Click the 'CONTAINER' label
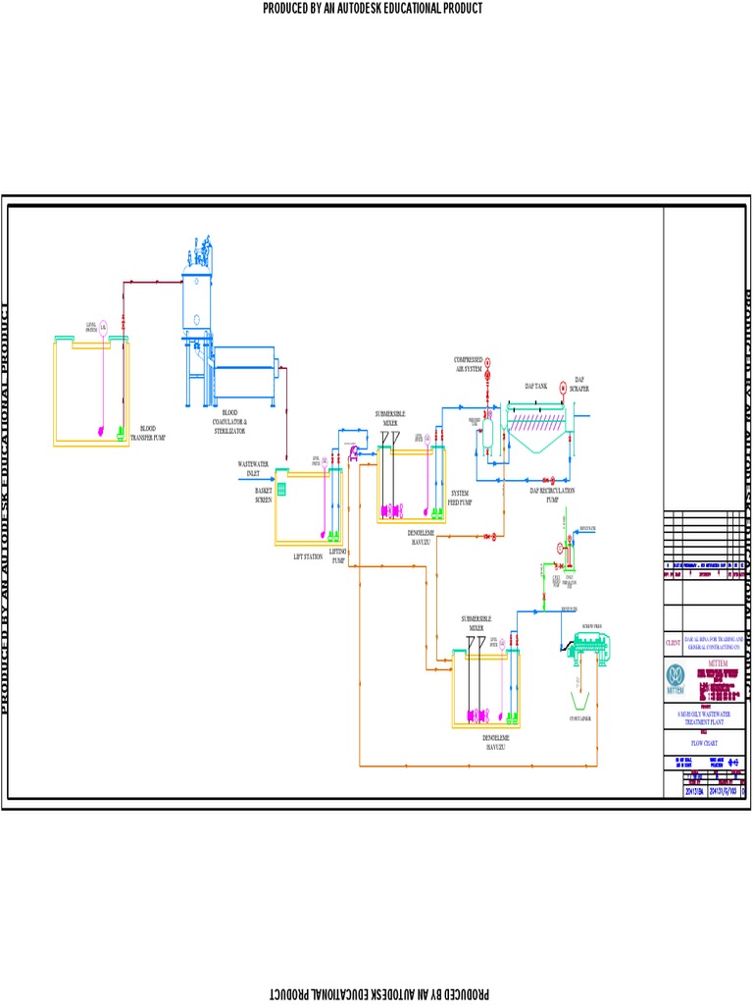 point(580,719)
